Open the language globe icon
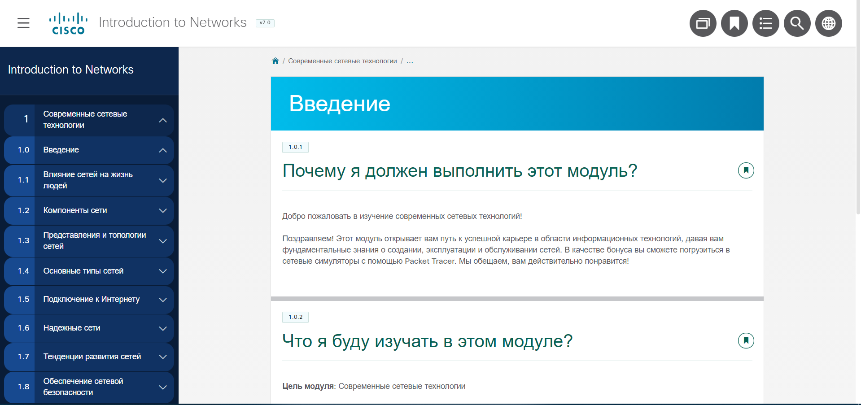The height and width of the screenshot is (405, 861). click(828, 23)
